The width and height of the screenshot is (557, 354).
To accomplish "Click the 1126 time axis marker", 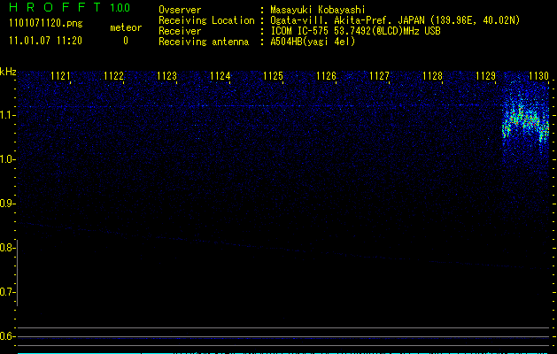I will [326, 76].
